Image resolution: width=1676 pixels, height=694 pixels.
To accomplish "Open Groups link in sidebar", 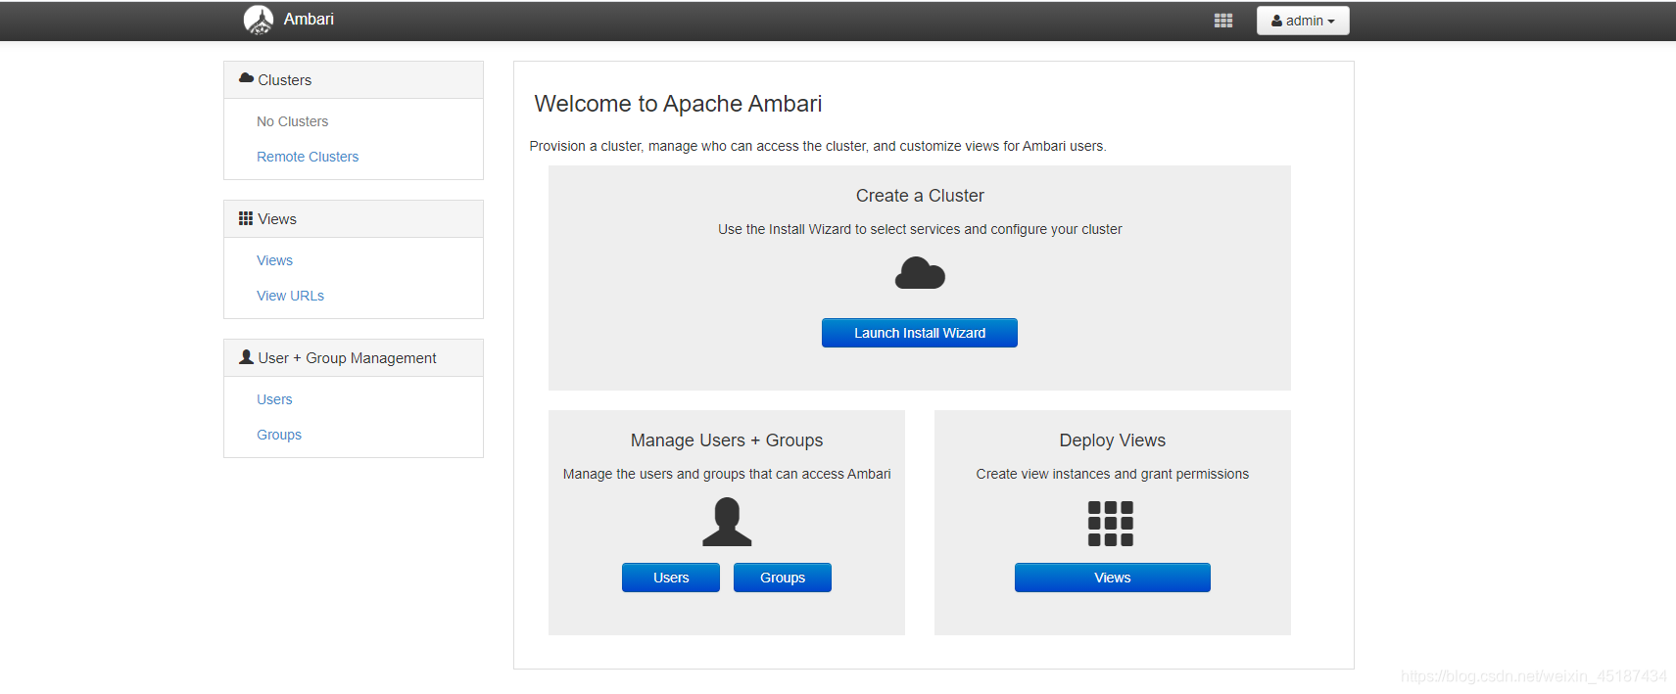I will (x=279, y=435).
